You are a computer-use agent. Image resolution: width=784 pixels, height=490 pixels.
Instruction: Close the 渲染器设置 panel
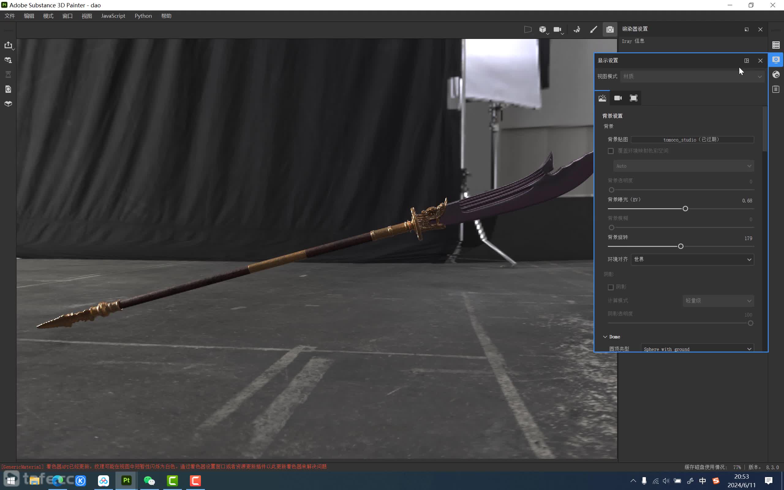760,29
